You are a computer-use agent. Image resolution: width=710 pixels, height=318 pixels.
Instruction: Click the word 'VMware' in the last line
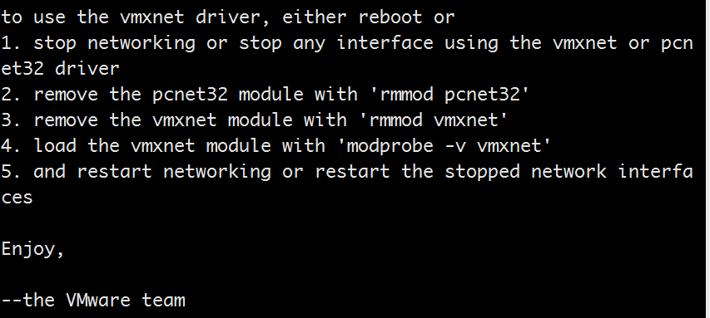pyautogui.click(x=98, y=300)
